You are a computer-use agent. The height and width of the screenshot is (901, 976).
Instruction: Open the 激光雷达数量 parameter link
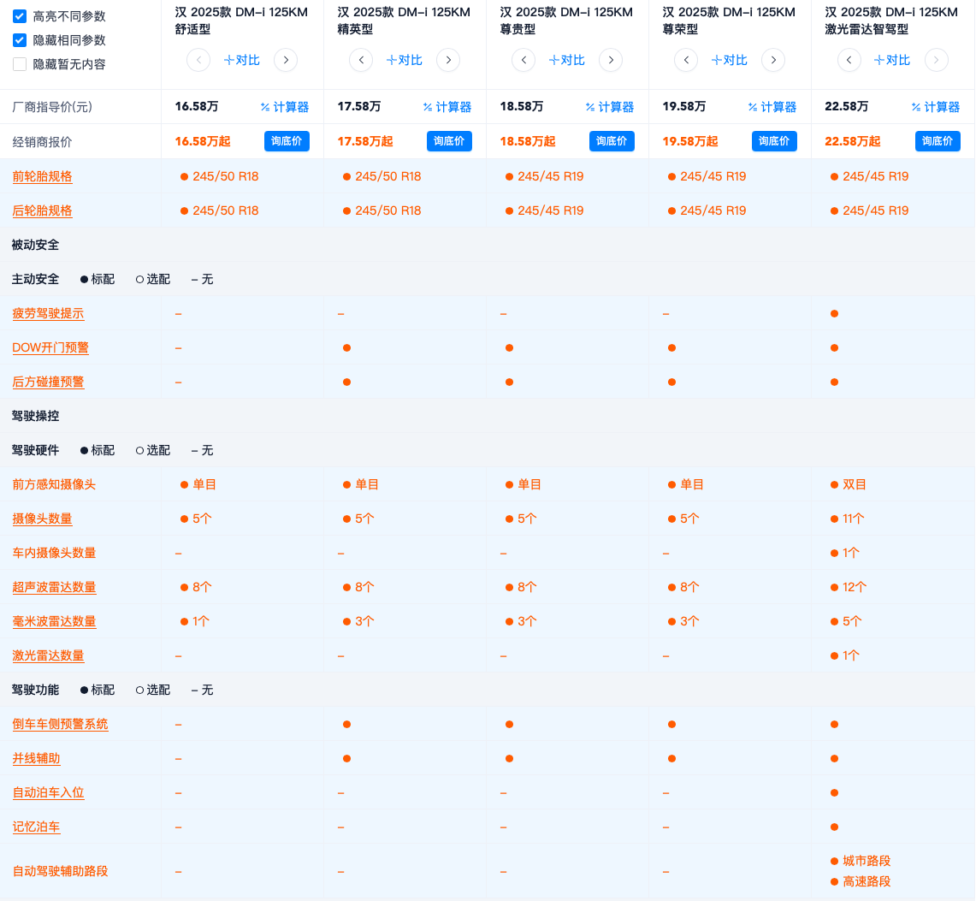tap(48, 656)
